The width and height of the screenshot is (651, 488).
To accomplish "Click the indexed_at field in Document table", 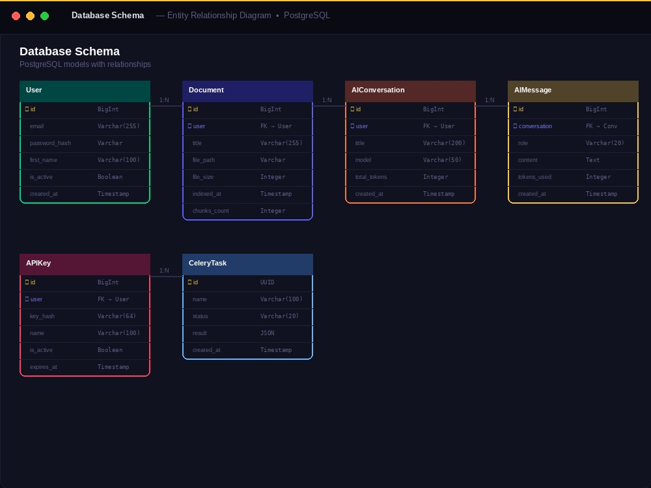I will (247, 194).
